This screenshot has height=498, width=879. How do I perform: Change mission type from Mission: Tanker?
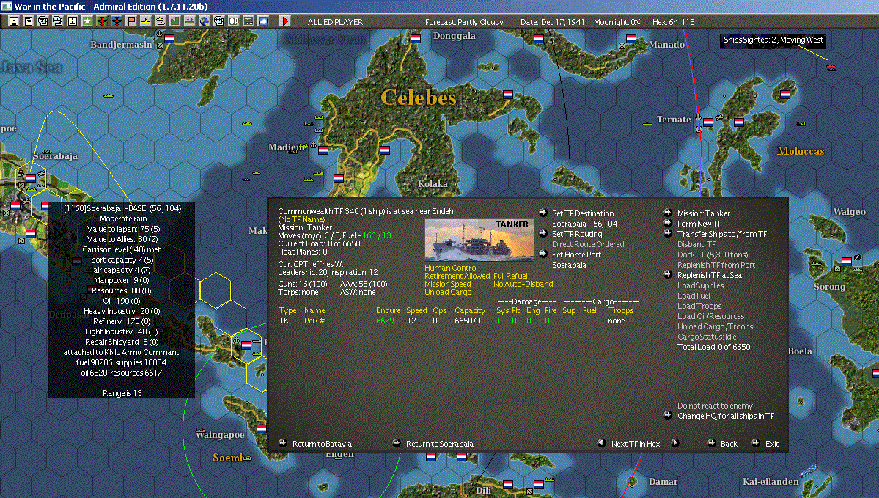click(704, 213)
